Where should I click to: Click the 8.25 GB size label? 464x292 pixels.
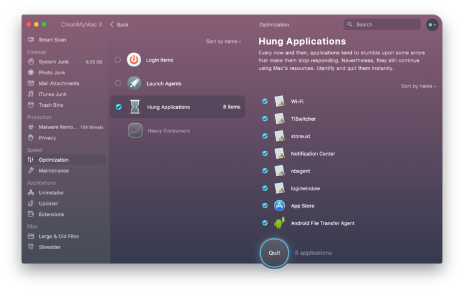[94, 62]
